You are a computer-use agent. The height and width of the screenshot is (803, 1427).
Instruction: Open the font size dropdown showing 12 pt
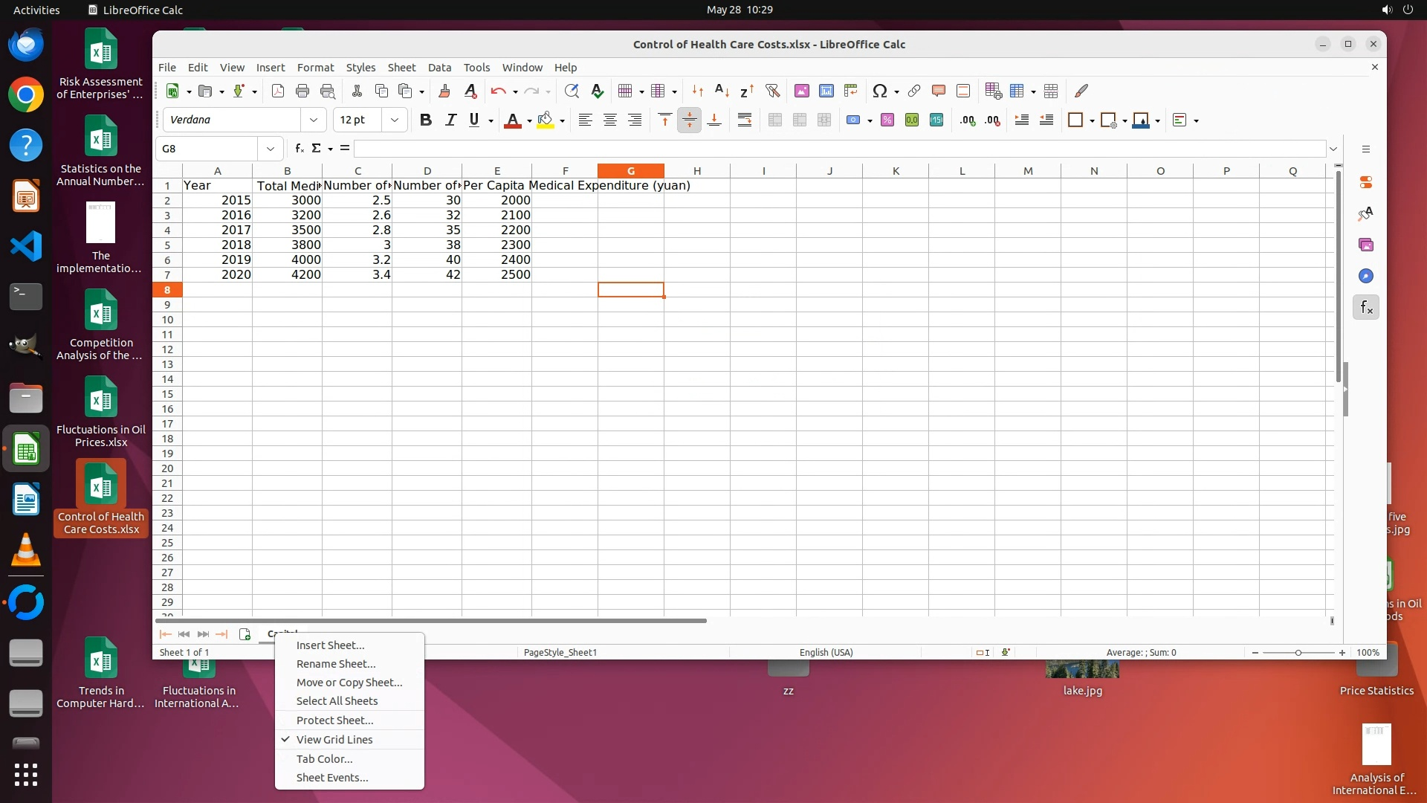click(395, 120)
